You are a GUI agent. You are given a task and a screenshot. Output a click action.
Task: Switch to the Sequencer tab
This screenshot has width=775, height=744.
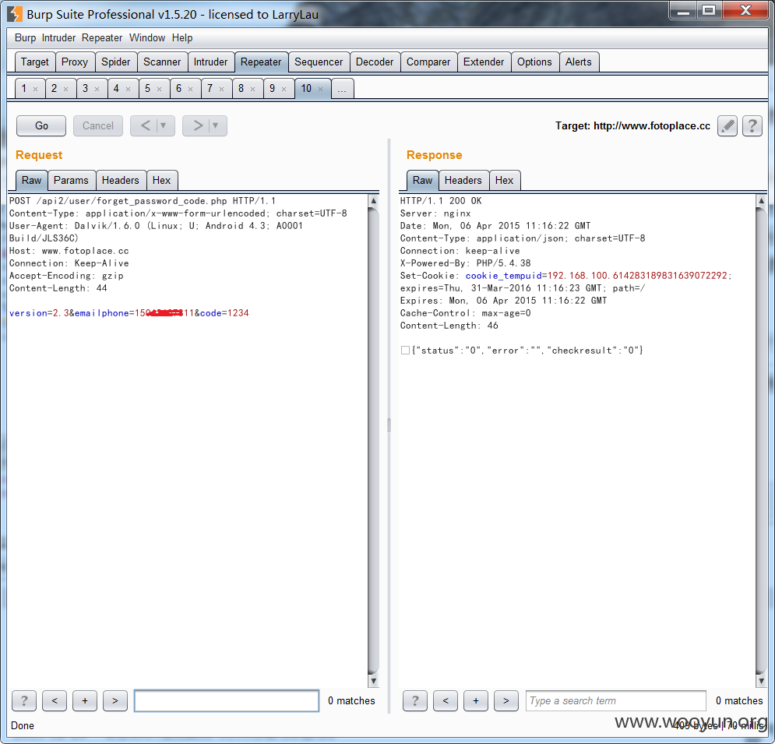point(319,62)
